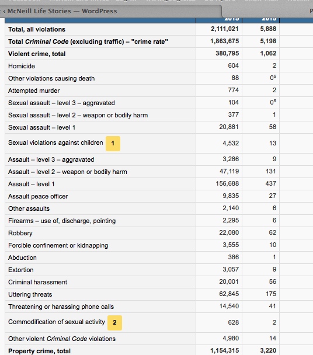The width and height of the screenshot is (313, 355).
Task: Click the Robbery row label
Action: click(20, 233)
